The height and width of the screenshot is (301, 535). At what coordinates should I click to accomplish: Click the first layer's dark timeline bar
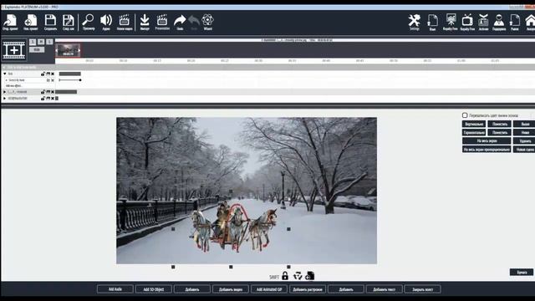point(70,74)
